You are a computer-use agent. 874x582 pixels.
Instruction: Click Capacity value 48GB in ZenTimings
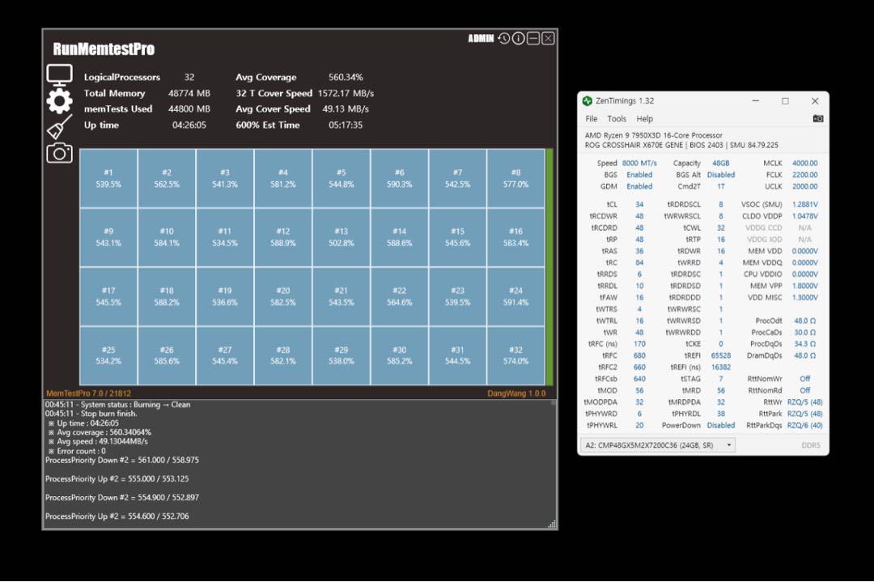coord(721,164)
